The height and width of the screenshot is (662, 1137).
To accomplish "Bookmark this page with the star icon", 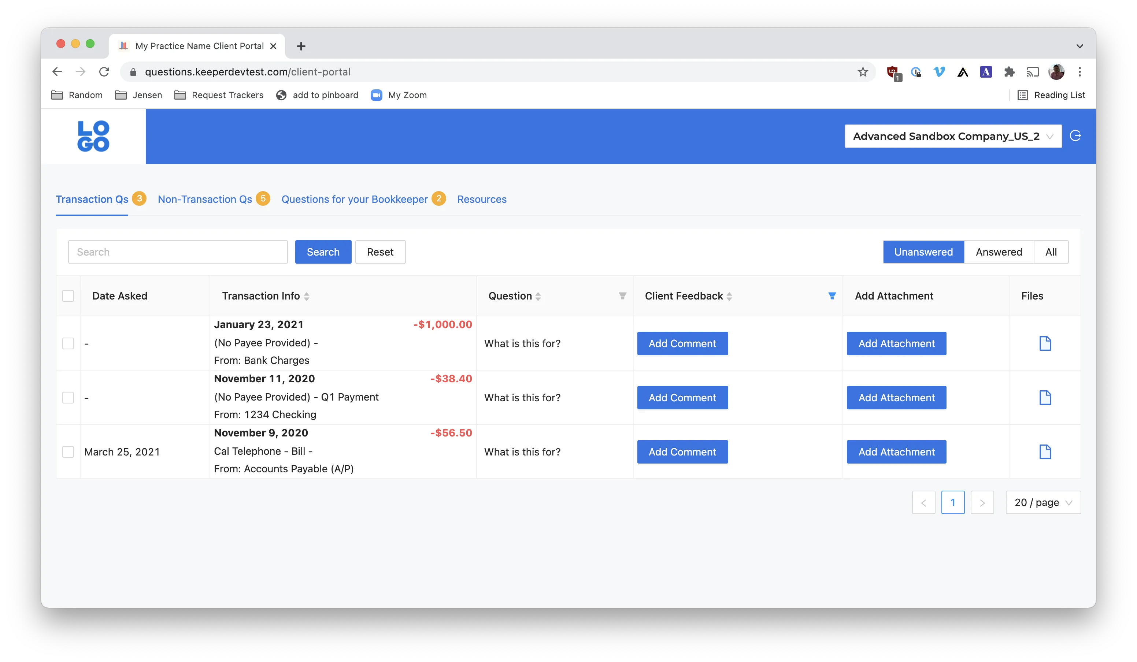I will click(x=863, y=72).
